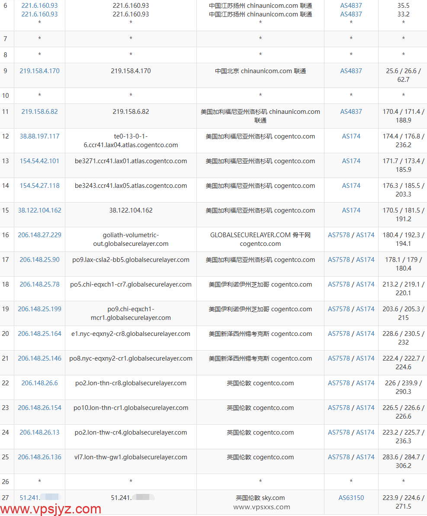427x516 pixels.
Task: Click latency 226 / 239.9 / 290.3
Action: [x=403, y=388]
